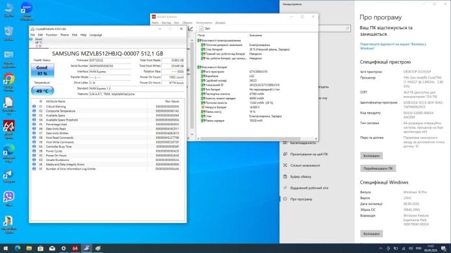The height and width of the screenshot is (253, 451).
Task: Select the AIDA64 desktop shortcut
Action: pyautogui.click(x=9, y=130)
